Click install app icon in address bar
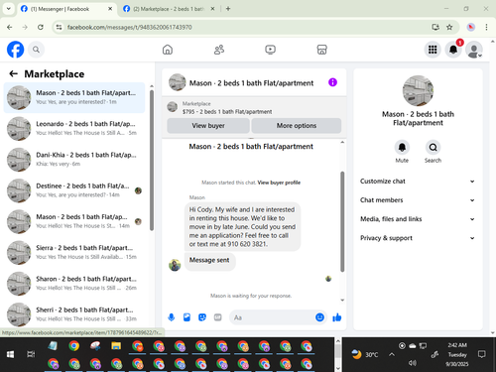The image size is (496, 372). coord(435,27)
